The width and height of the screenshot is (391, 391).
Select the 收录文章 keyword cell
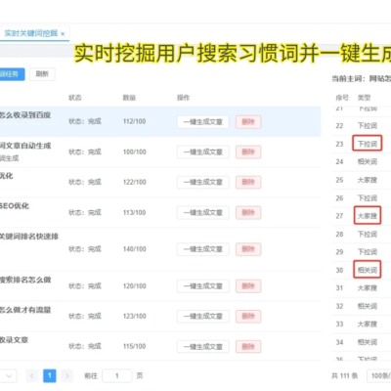14,340
